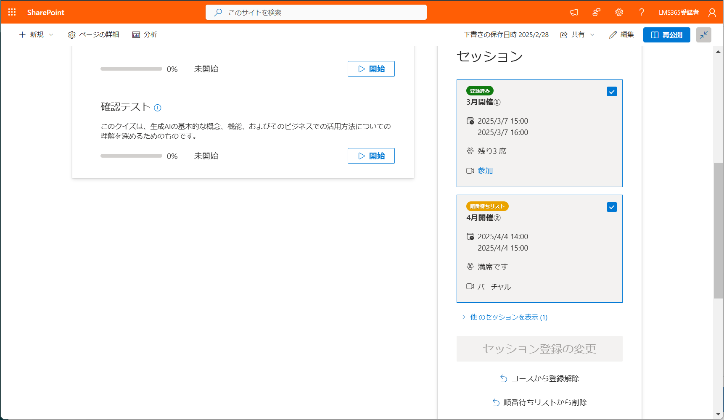Open ページの詳細 in command bar
The width and height of the screenshot is (724, 420).
94,35
